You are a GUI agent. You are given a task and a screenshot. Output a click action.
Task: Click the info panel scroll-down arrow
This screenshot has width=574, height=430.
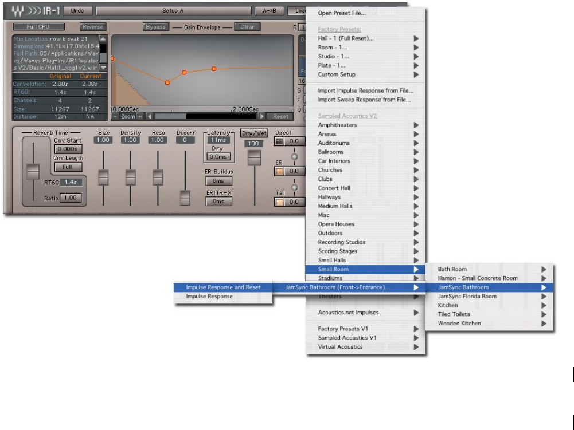(103, 68)
